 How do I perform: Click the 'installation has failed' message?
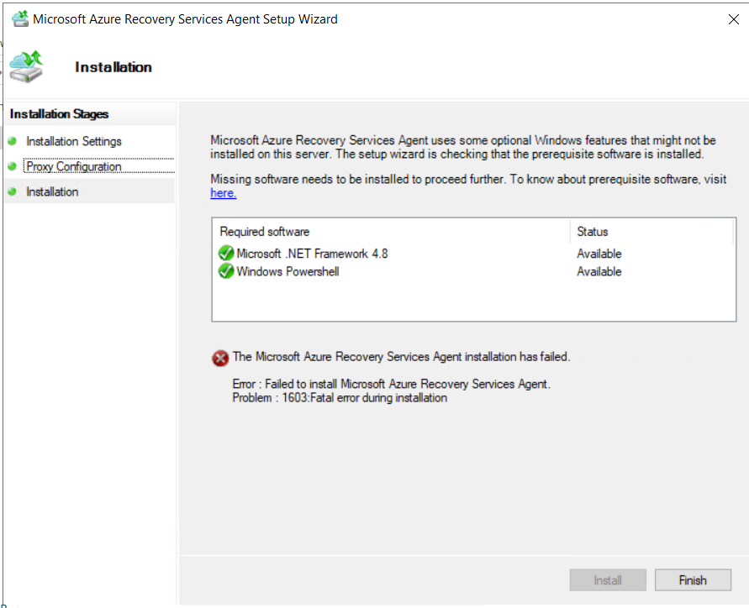coord(401,357)
